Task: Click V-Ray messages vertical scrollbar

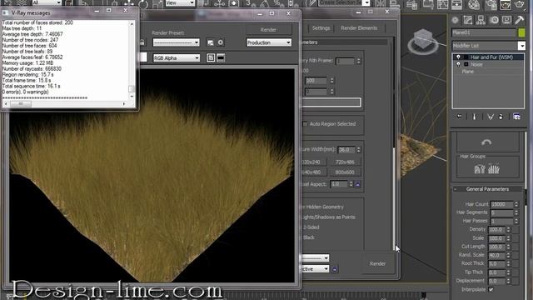Action: [132, 60]
